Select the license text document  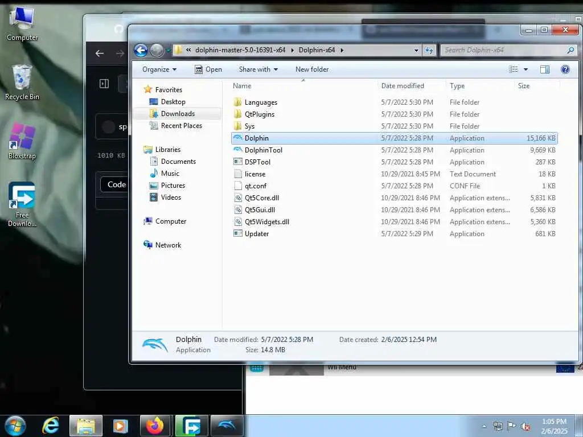point(254,174)
